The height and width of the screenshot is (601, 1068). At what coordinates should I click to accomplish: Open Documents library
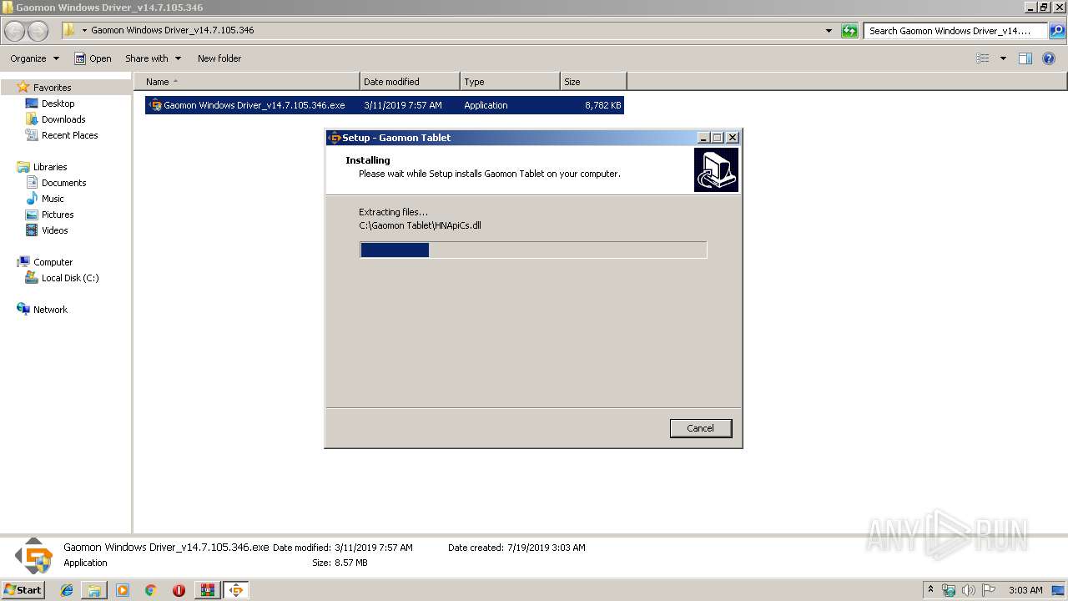(63, 183)
